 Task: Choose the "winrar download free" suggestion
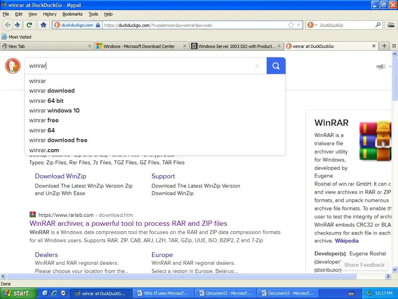click(155, 140)
